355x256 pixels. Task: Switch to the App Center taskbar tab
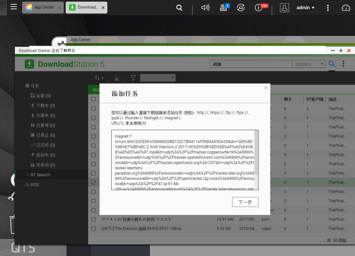pyautogui.click(x=43, y=8)
